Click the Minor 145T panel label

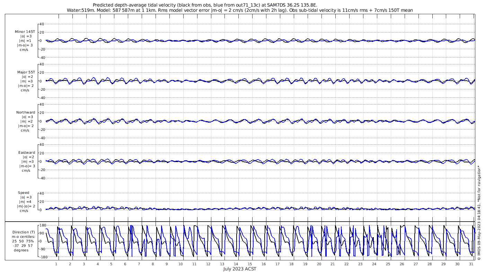[x=25, y=32]
